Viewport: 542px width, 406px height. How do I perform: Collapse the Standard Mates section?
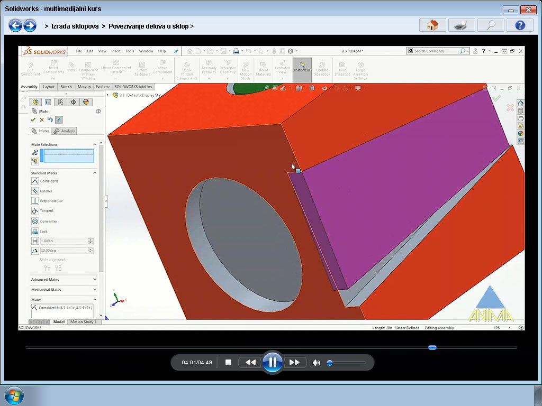tap(95, 173)
